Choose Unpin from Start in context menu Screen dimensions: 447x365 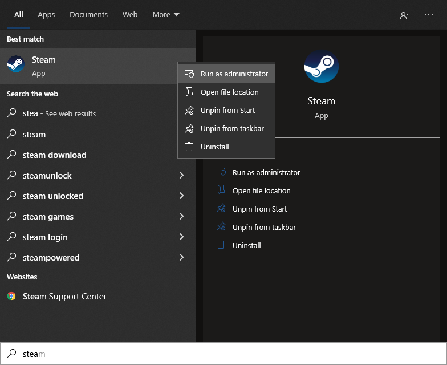click(227, 110)
